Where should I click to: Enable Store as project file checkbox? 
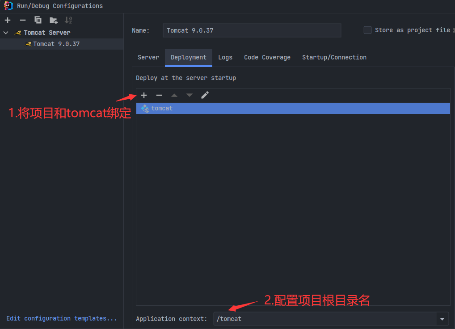pyautogui.click(x=367, y=30)
